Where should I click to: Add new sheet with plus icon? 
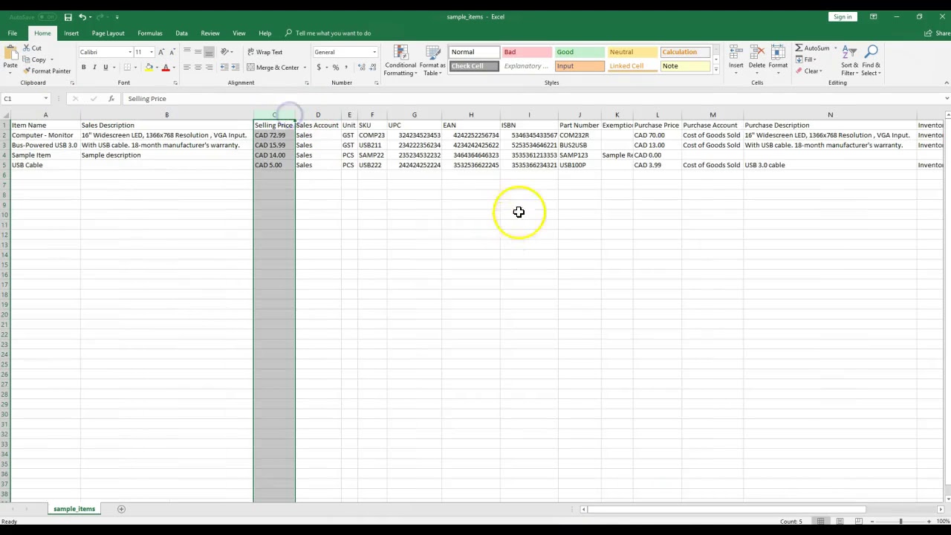click(121, 509)
